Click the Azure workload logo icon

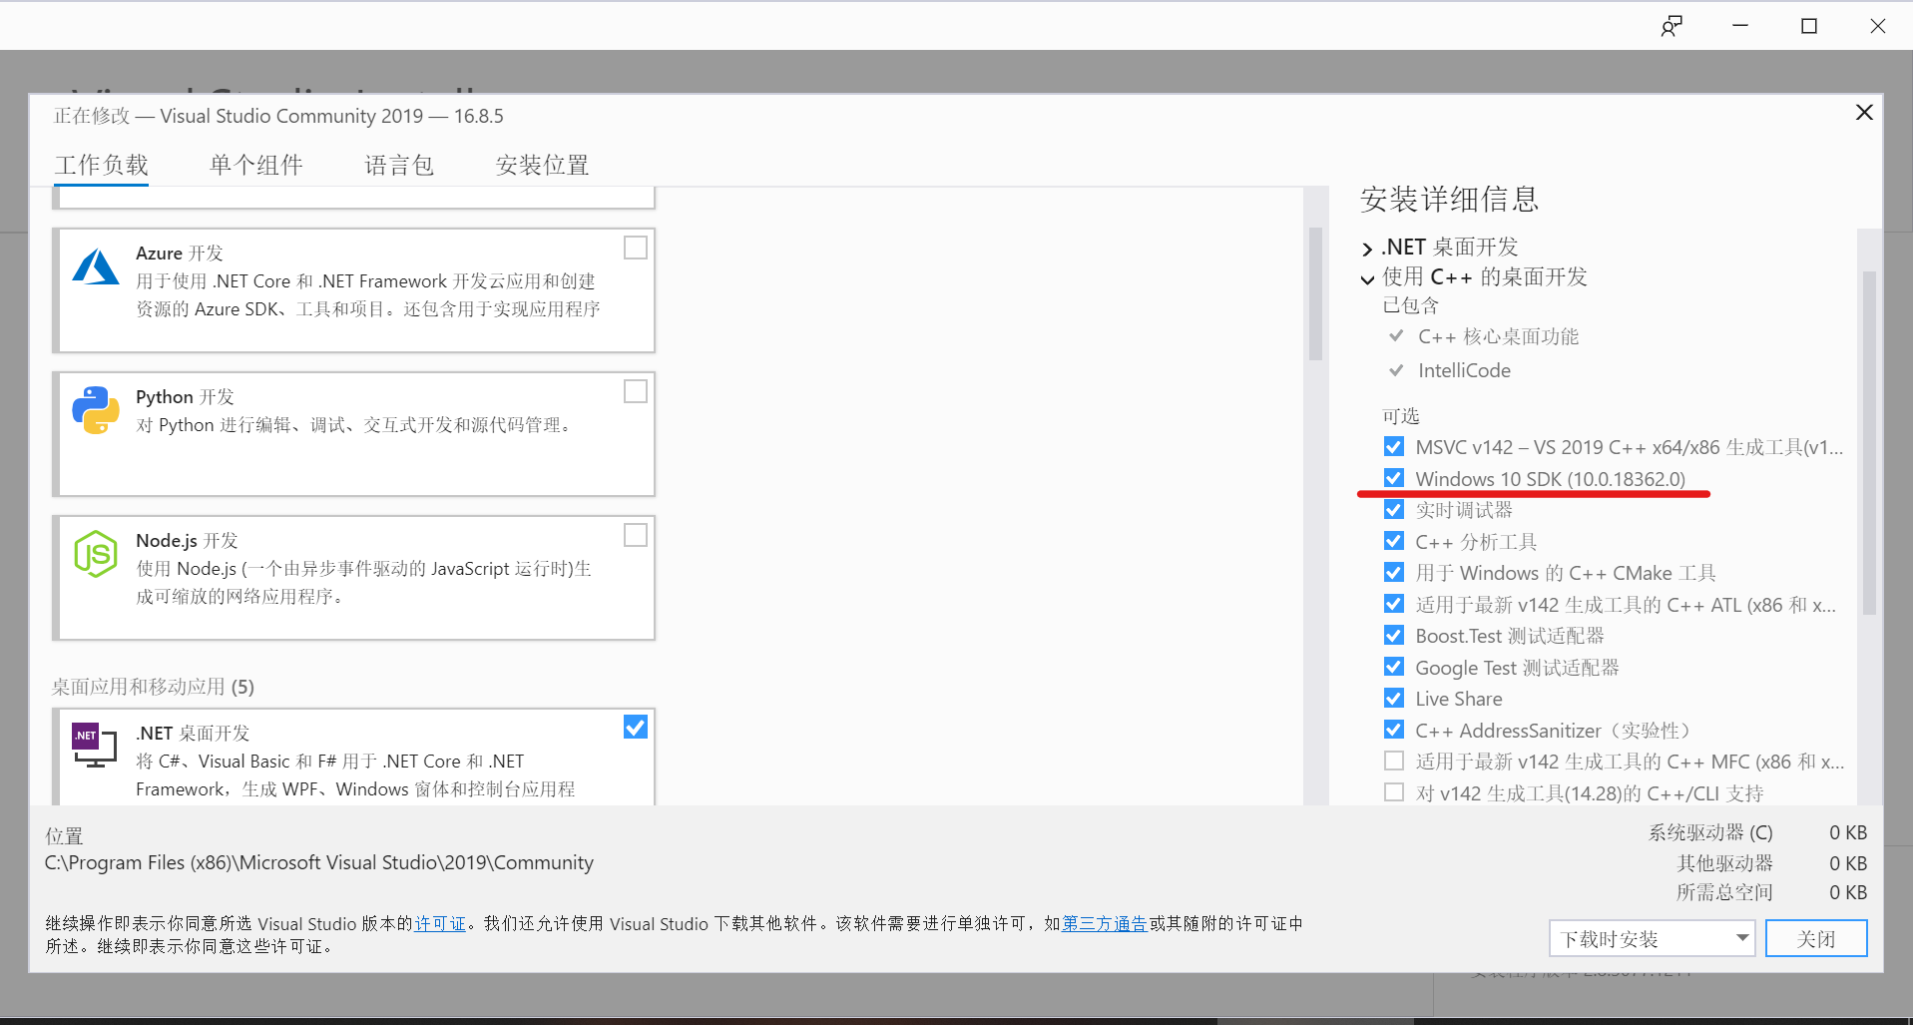96,267
